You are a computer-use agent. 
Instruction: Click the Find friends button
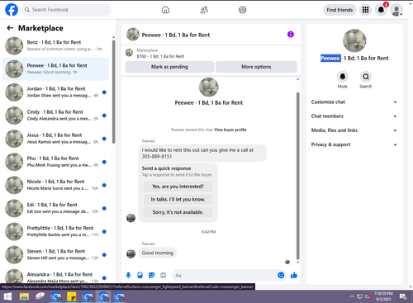point(339,10)
